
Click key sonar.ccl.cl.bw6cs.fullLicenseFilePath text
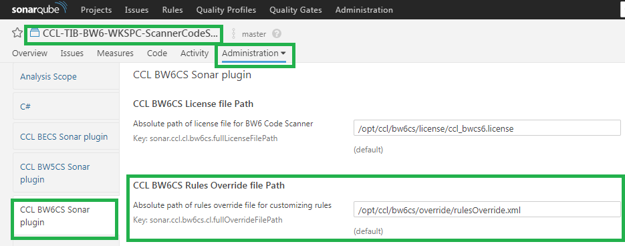coord(205,139)
